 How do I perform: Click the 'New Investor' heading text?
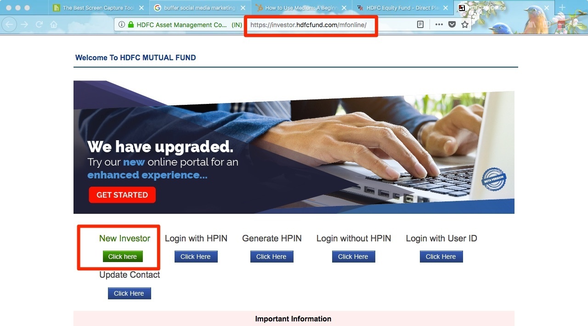pos(124,238)
